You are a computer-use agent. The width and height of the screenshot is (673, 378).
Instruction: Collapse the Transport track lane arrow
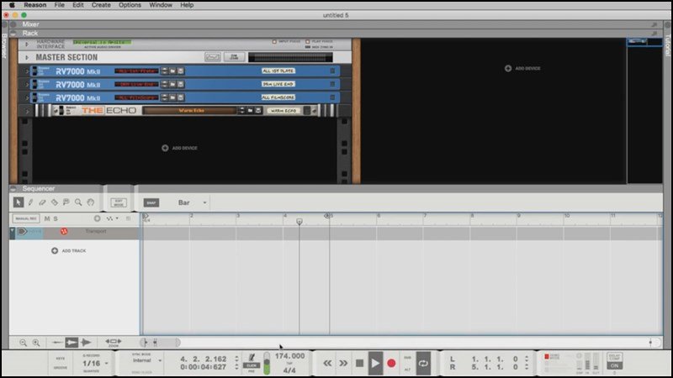point(12,232)
